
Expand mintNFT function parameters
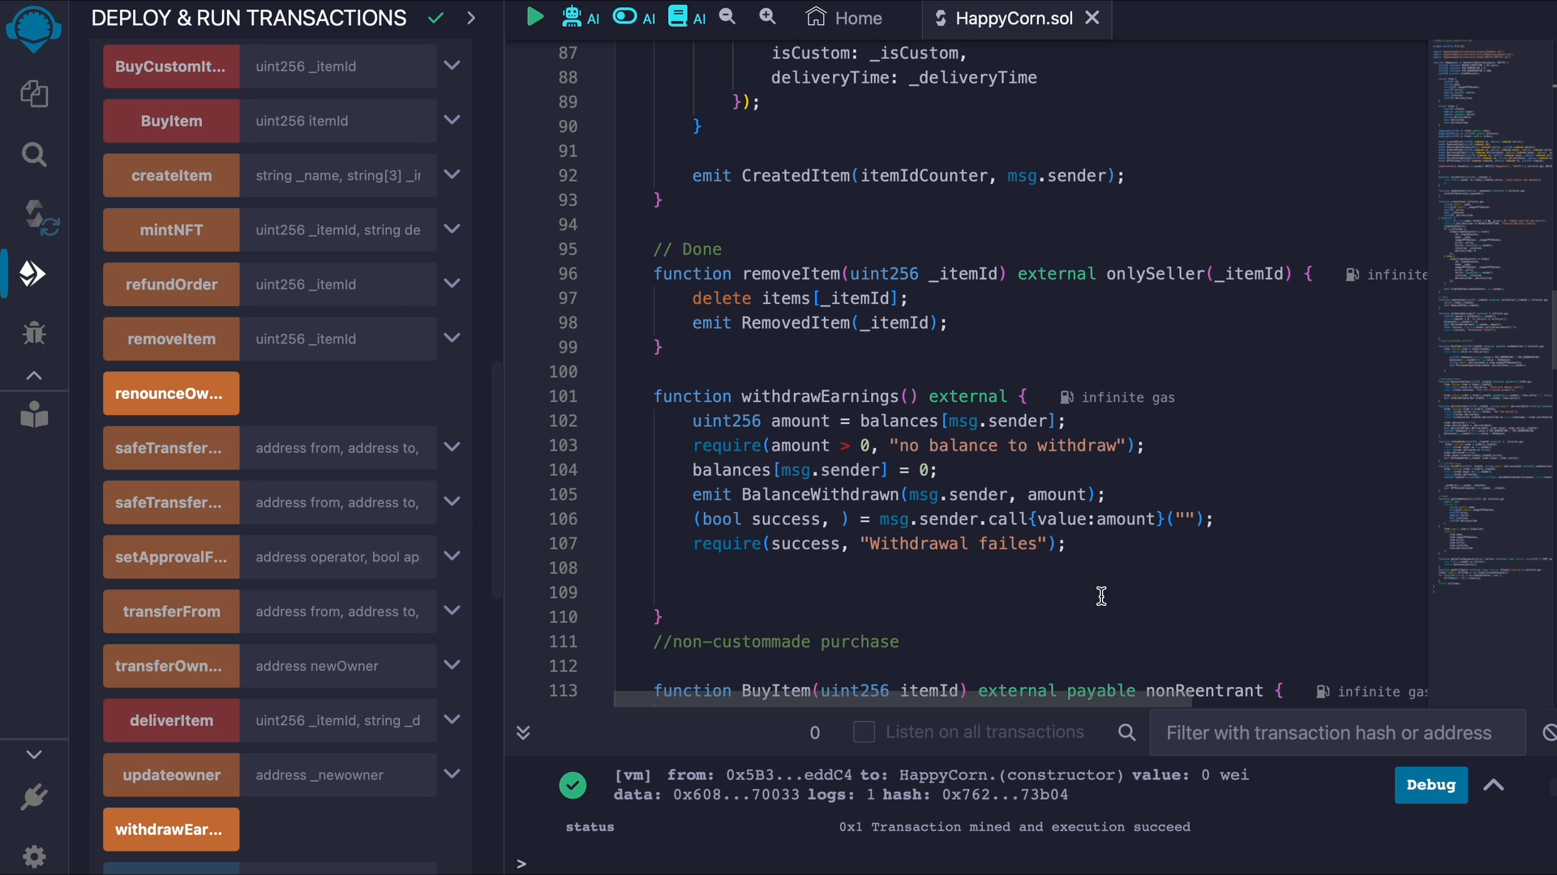coord(453,229)
